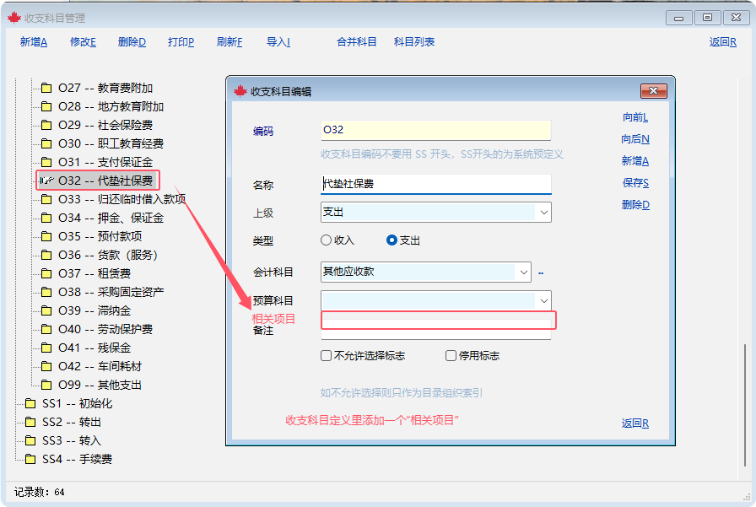Select the 收入 radio button
Viewport: 756px width, 507px height.
pos(327,240)
